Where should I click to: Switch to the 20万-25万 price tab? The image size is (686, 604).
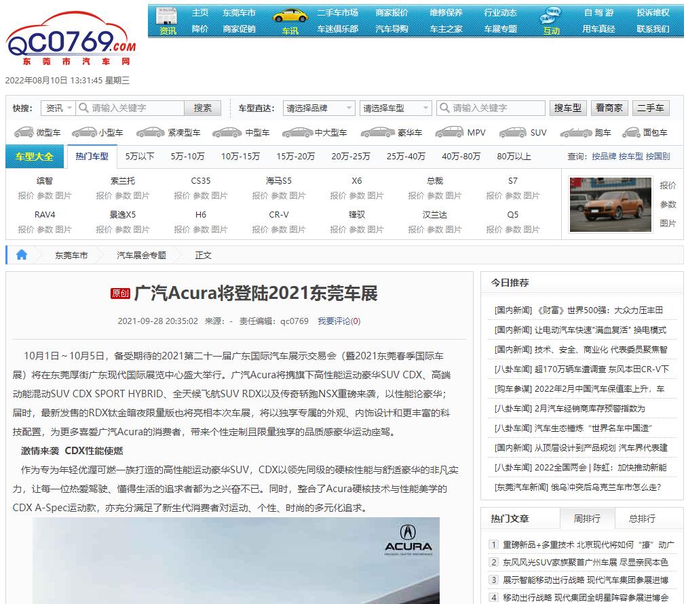click(x=350, y=157)
